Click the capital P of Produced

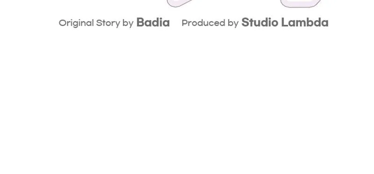[185, 23]
